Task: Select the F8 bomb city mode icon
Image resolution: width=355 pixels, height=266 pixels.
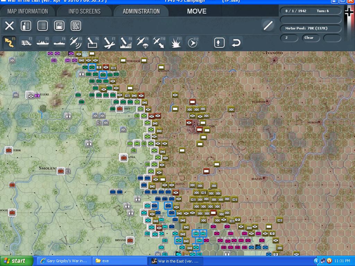Action: pos(126,42)
